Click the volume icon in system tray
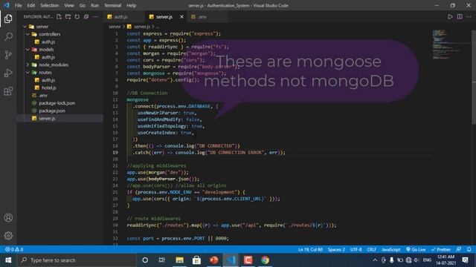The image size is (476, 267). pos(416,260)
